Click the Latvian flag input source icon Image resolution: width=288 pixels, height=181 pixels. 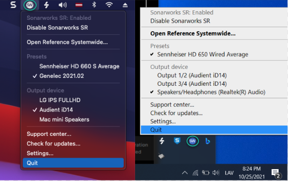tap(79, 5)
